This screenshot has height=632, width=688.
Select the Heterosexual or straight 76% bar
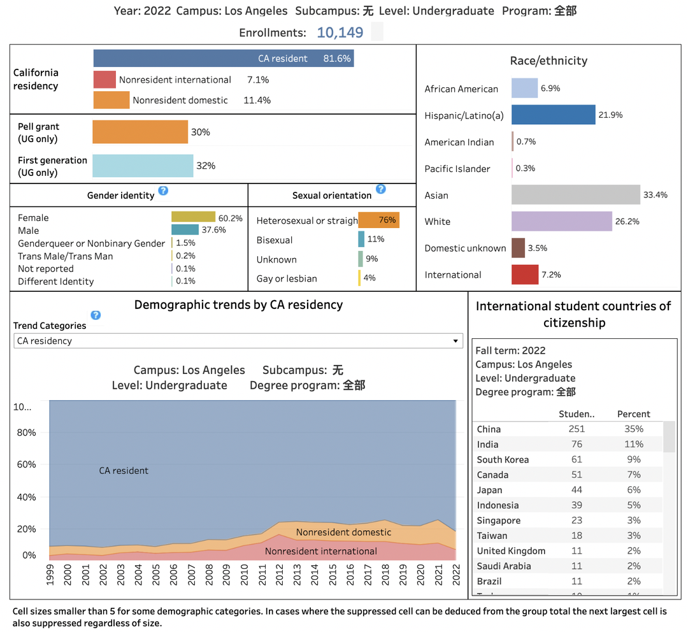(x=378, y=220)
